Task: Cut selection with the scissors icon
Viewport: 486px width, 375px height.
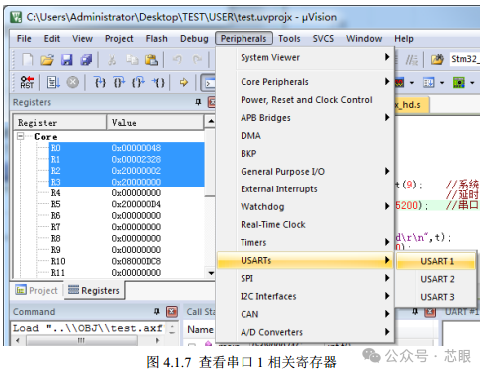Action: 112,60
